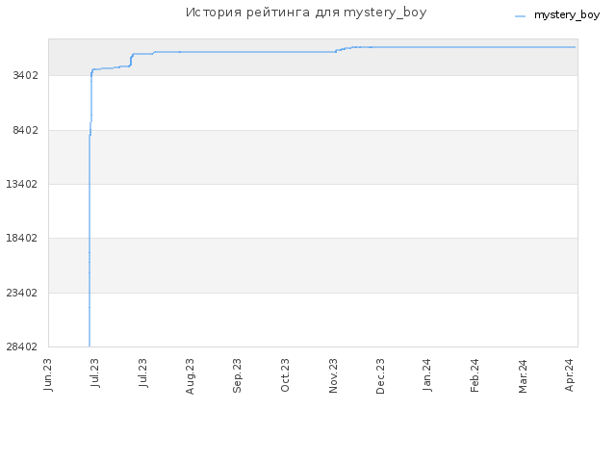Select the 8402 y-axis label
This screenshot has height=462, width=616.
click(x=26, y=130)
